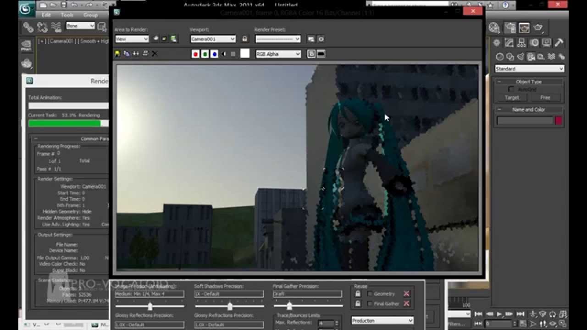Click the Clone Rendered Frame Window icon

tap(136, 54)
